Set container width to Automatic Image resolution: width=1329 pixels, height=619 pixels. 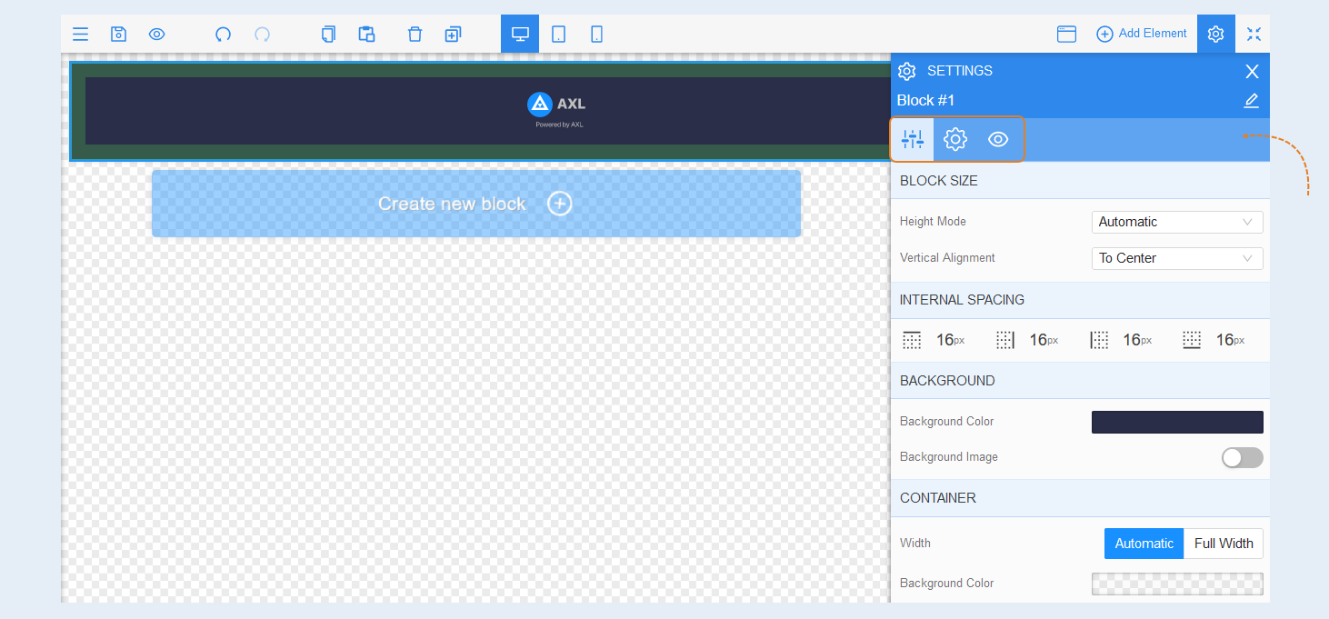(1144, 544)
